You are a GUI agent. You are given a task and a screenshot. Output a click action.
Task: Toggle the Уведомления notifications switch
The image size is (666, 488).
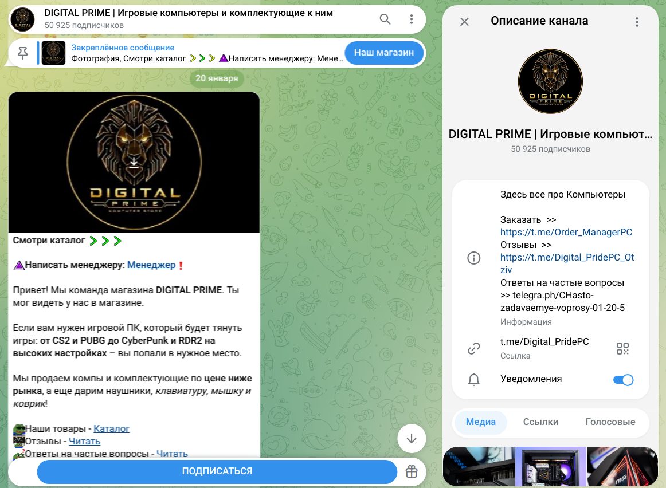point(623,380)
